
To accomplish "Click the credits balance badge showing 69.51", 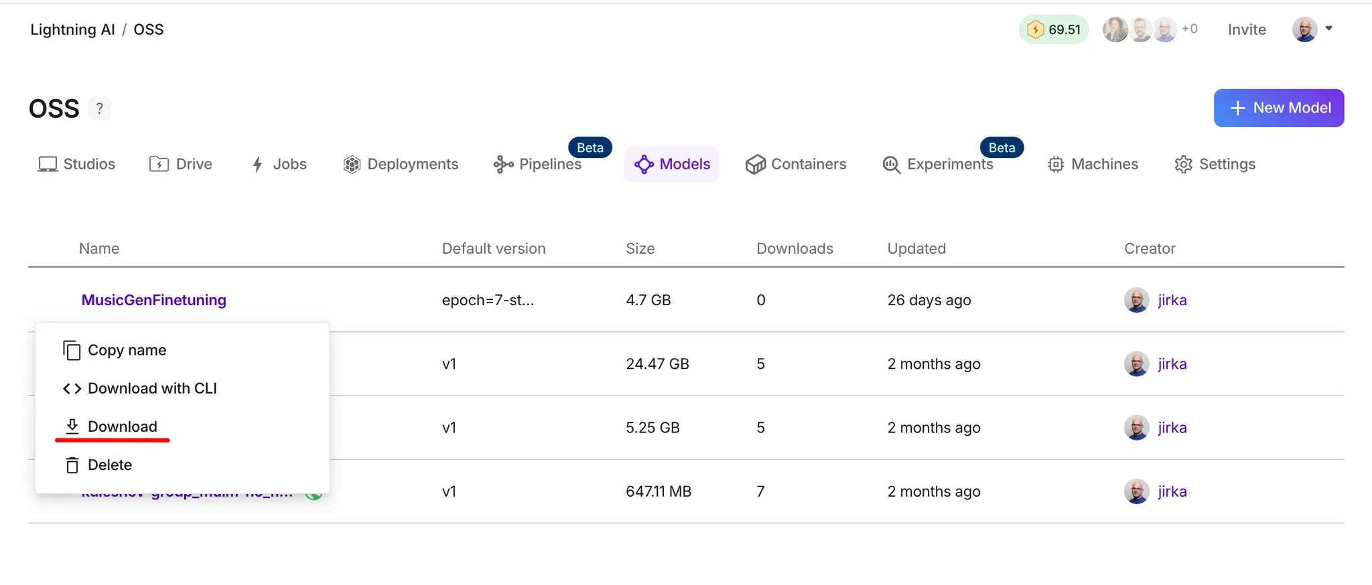I will (x=1054, y=29).
